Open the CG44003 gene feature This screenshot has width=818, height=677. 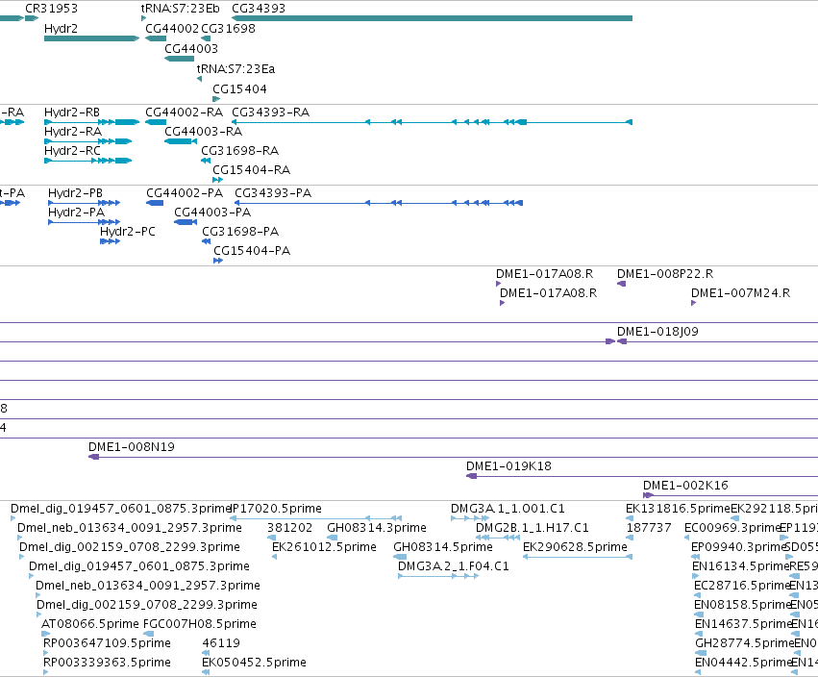point(179,59)
